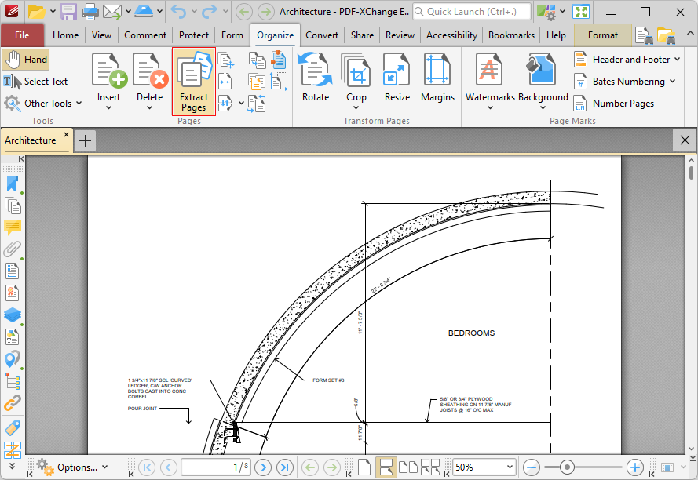
Task: Switch to the Comment ribbon tab
Action: pyautogui.click(x=145, y=35)
